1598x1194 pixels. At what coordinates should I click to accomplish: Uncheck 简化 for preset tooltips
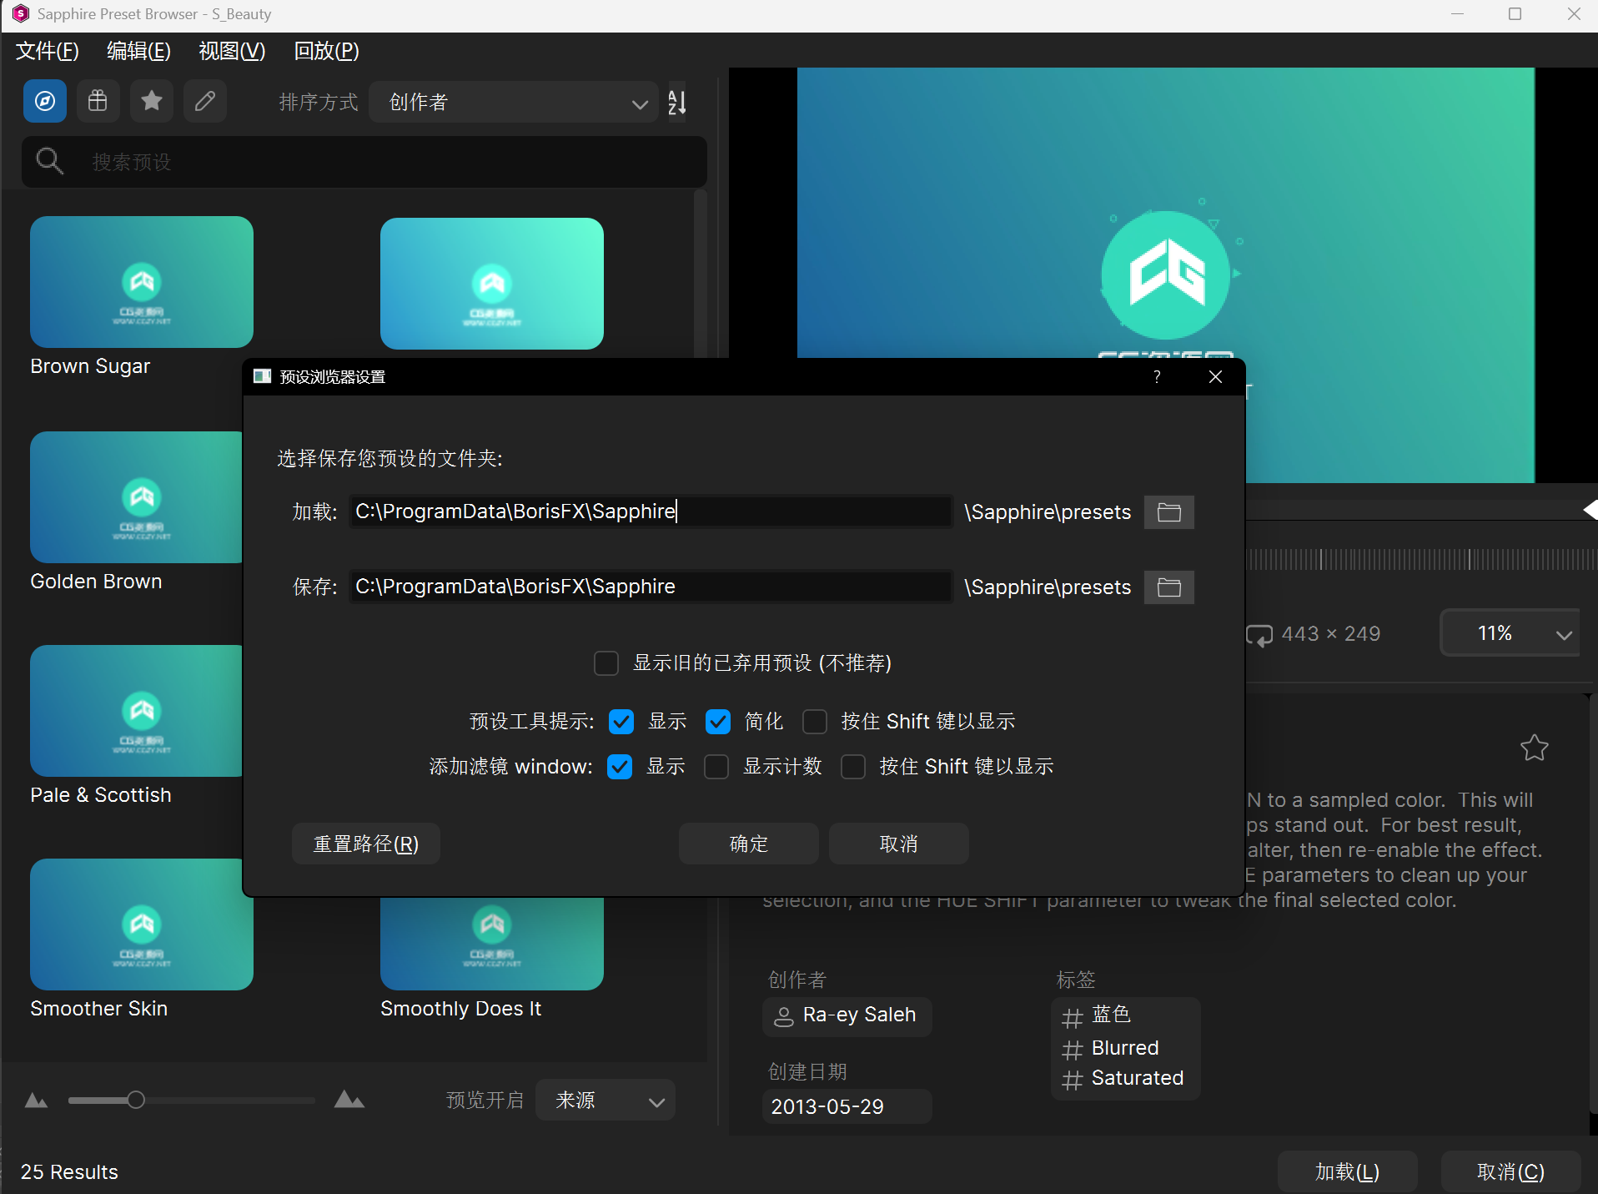tap(718, 721)
